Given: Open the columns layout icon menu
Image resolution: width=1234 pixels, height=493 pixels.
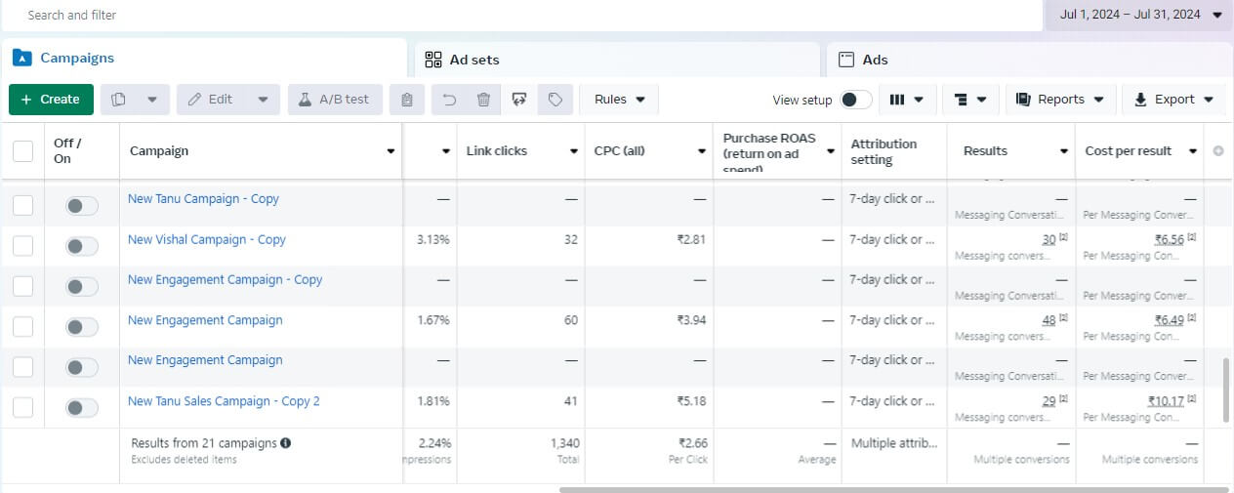Looking at the screenshot, I should (x=908, y=100).
